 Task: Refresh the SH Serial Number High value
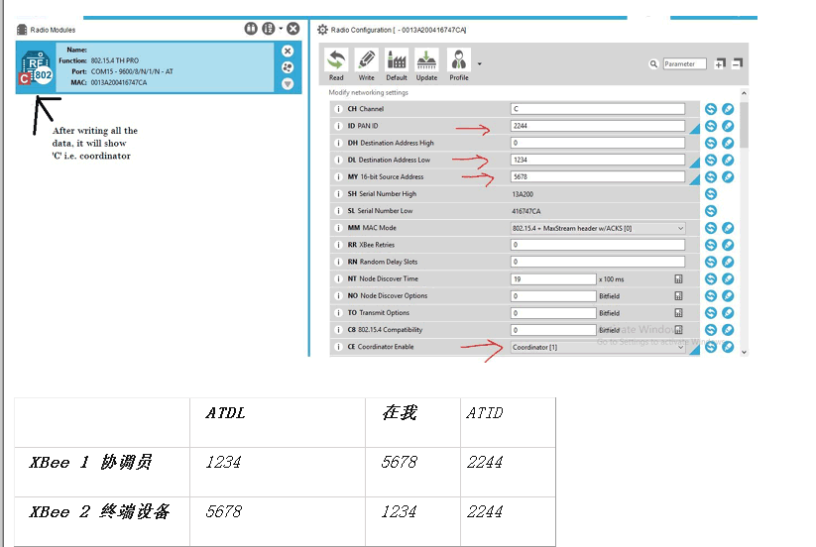click(x=711, y=194)
